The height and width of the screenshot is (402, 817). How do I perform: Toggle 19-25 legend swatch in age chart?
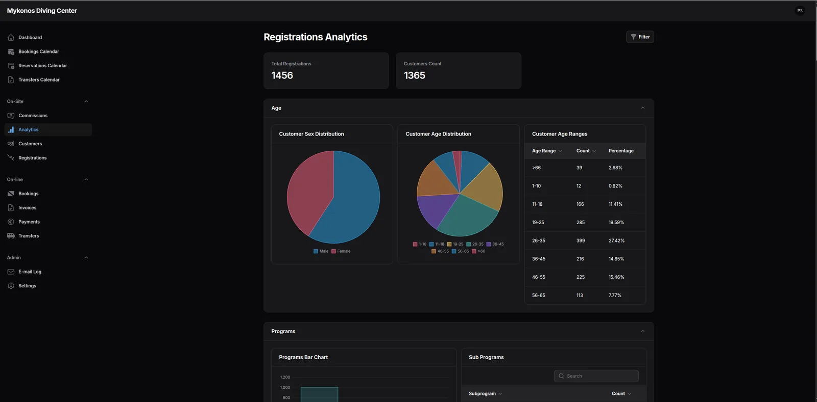pos(449,244)
